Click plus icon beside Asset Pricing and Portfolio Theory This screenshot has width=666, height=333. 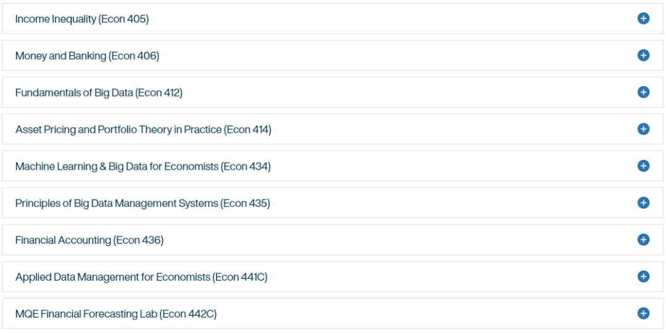[643, 129]
